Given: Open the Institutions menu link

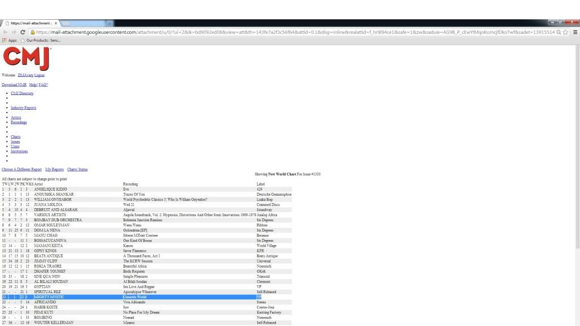Looking at the screenshot, I should click(19, 151).
